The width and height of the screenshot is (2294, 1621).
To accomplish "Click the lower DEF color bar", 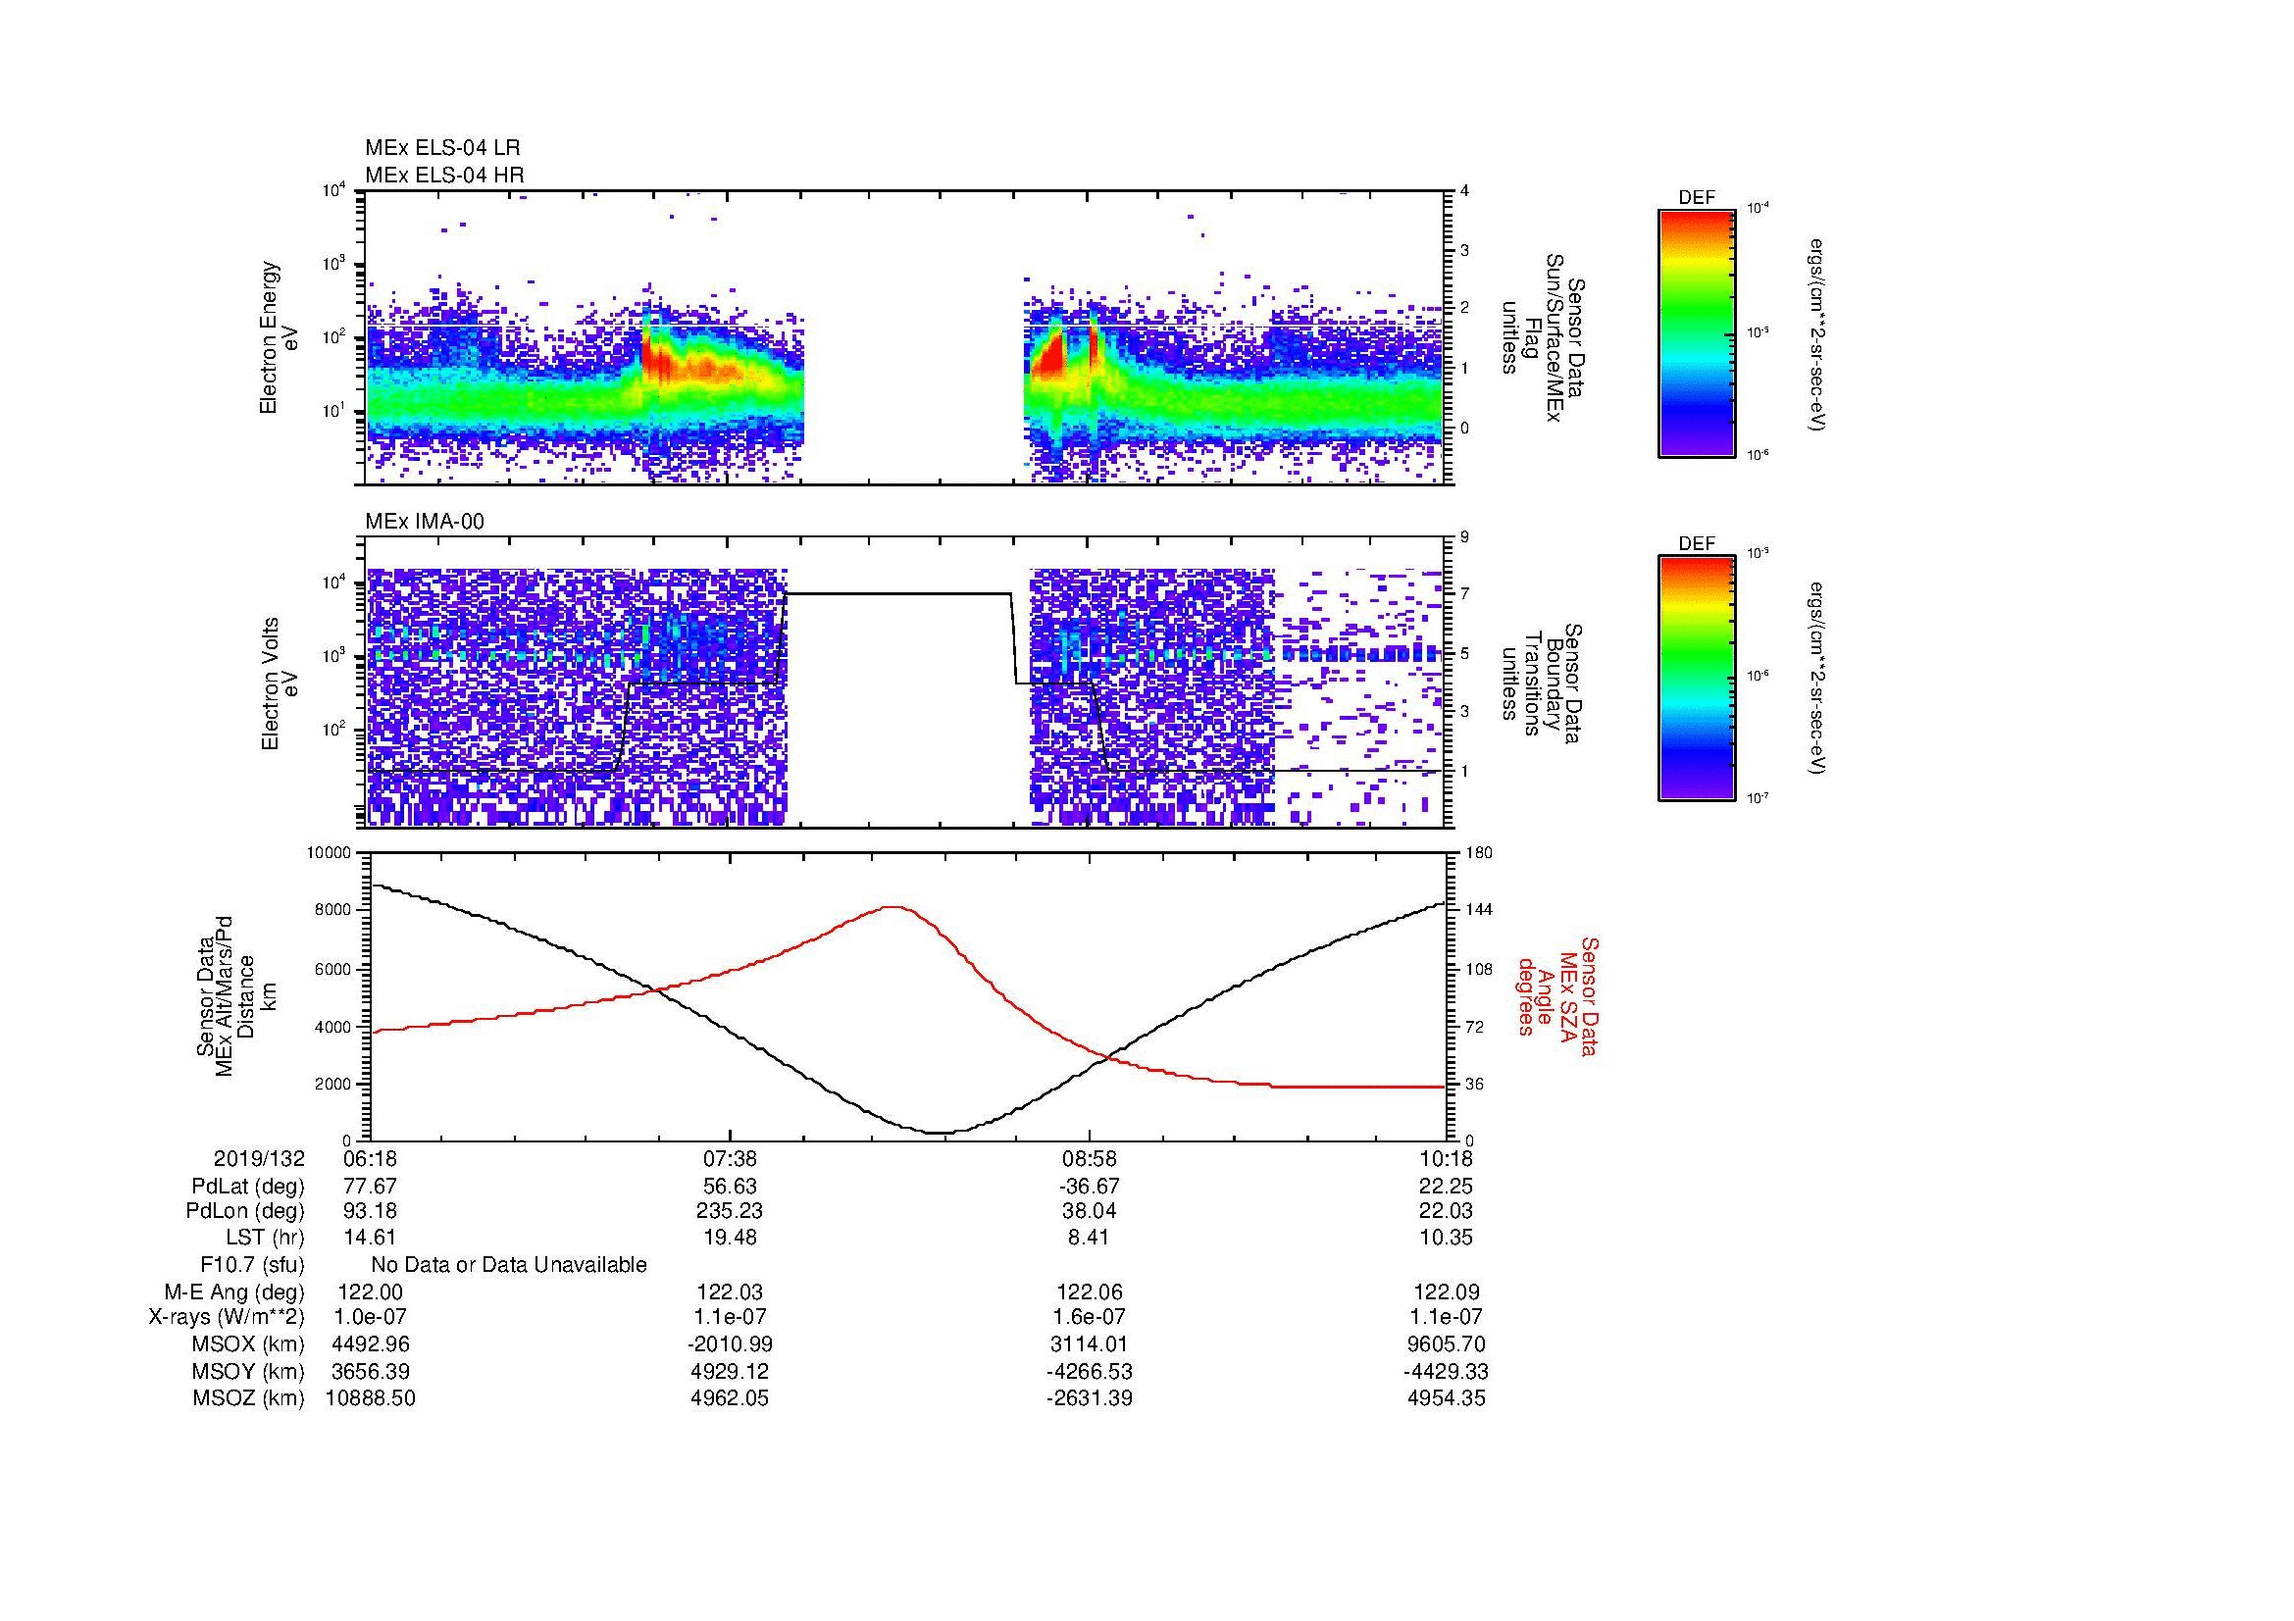I will pyautogui.click(x=1697, y=679).
